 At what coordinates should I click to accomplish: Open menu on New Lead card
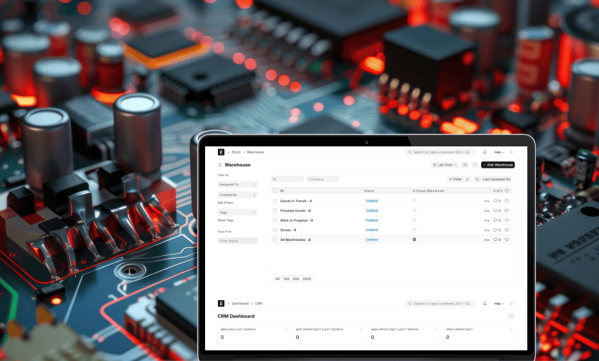(285, 329)
